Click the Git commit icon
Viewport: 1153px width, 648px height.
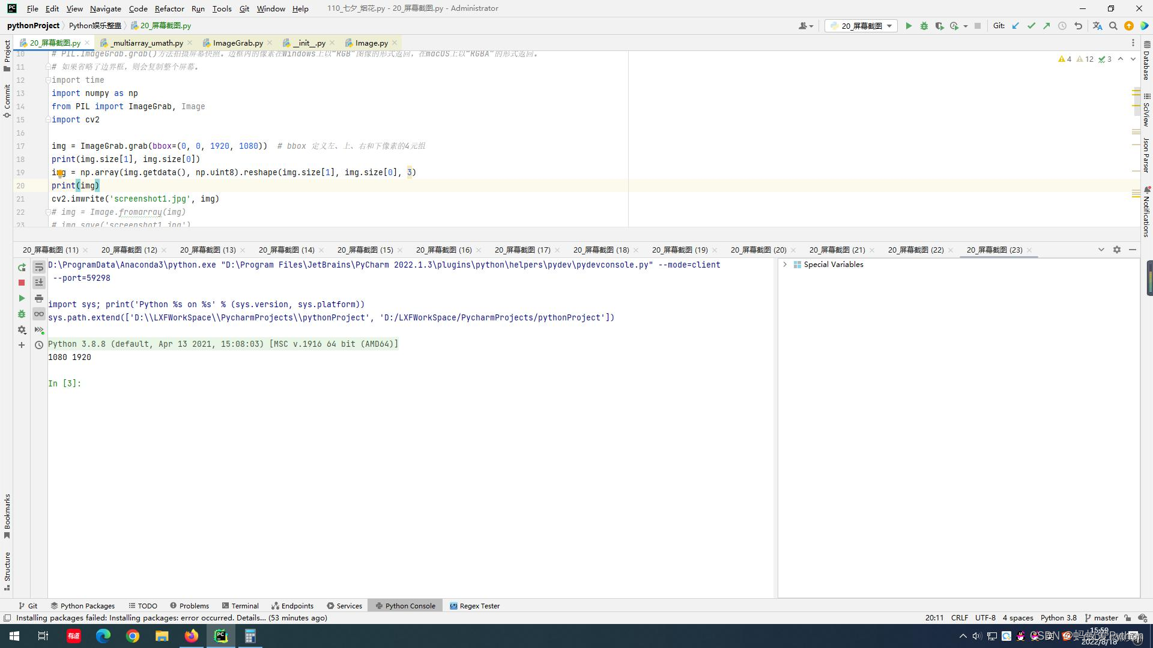pyautogui.click(x=1031, y=27)
